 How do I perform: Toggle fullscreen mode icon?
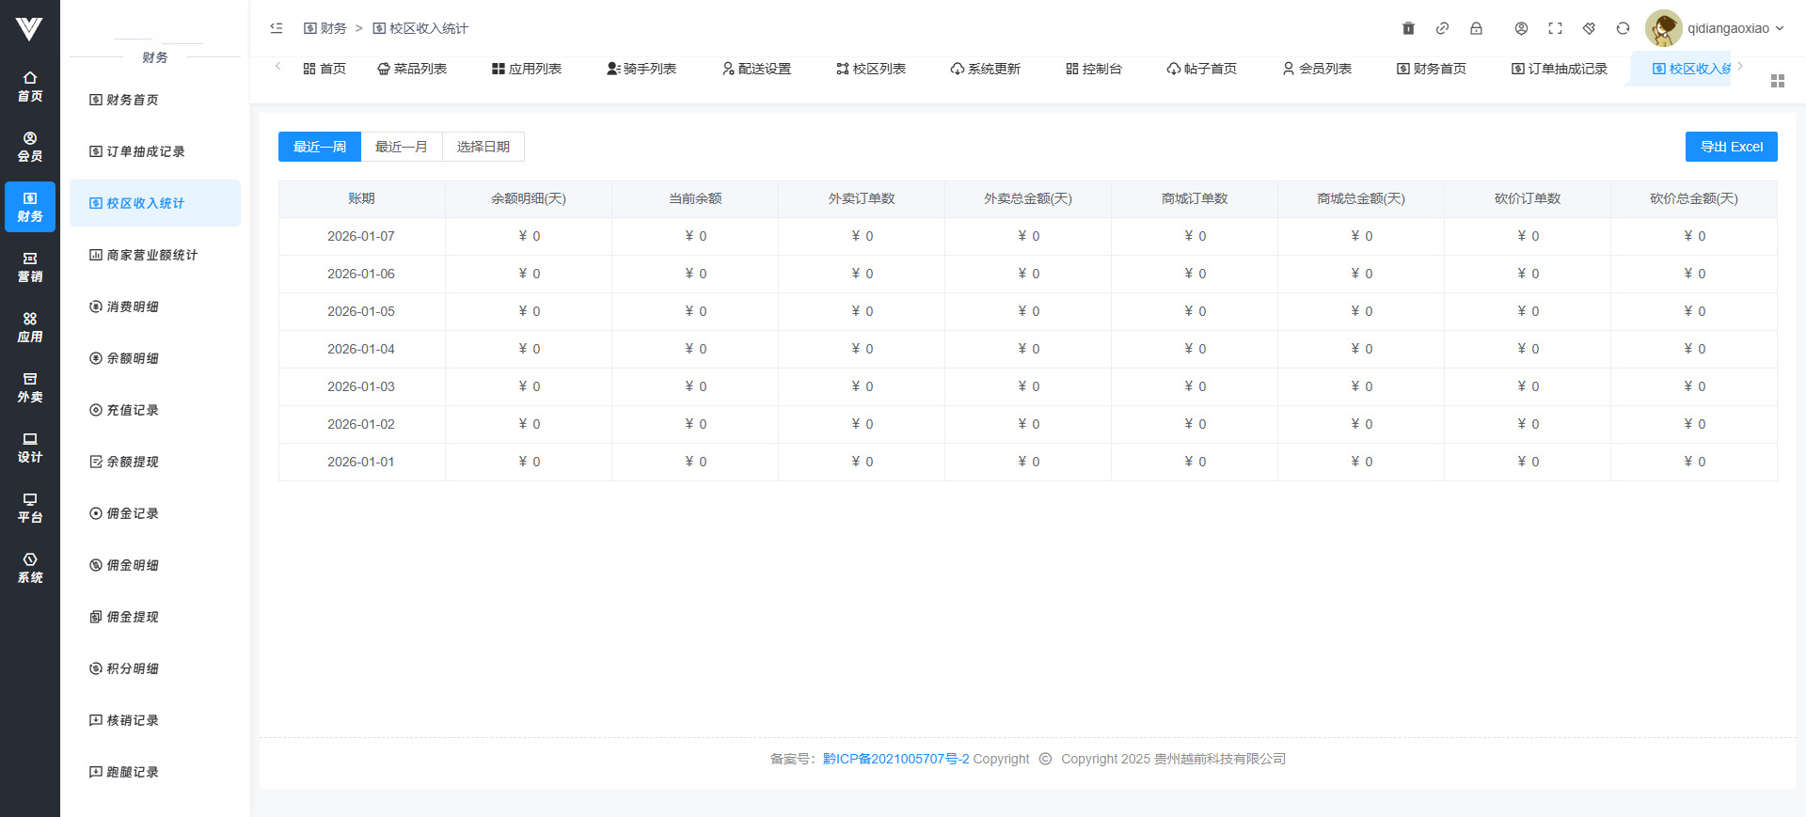click(1555, 28)
